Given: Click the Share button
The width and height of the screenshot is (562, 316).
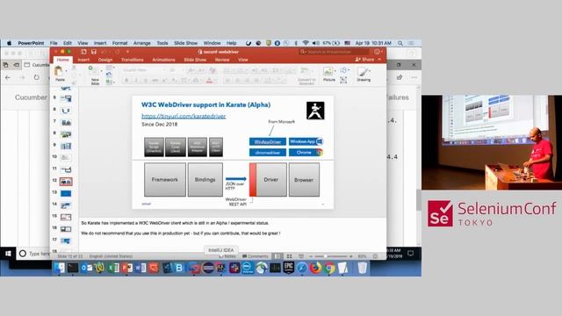Looking at the screenshot, I should click(x=365, y=60).
